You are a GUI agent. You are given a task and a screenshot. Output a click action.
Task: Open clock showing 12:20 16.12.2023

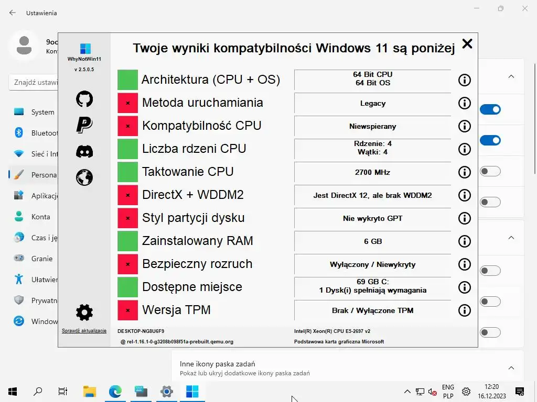492,392
